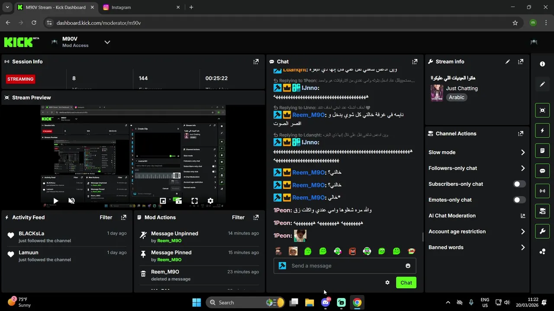The image size is (554, 311).
Task: Open the browser tab search dropdown
Action: pos(7,7)
